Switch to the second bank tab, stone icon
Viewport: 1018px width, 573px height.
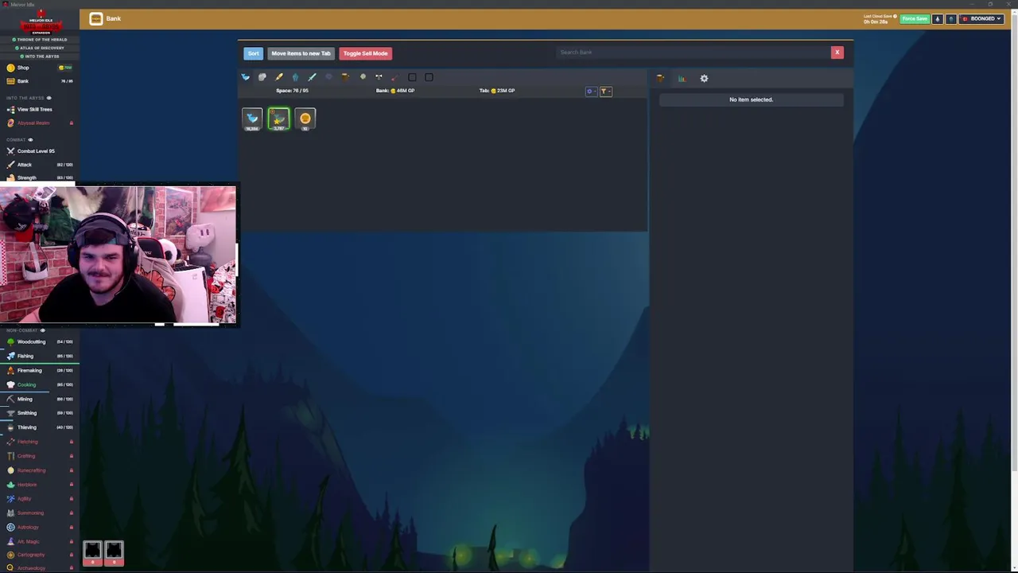pyautogui.click(x=262, y=77)
